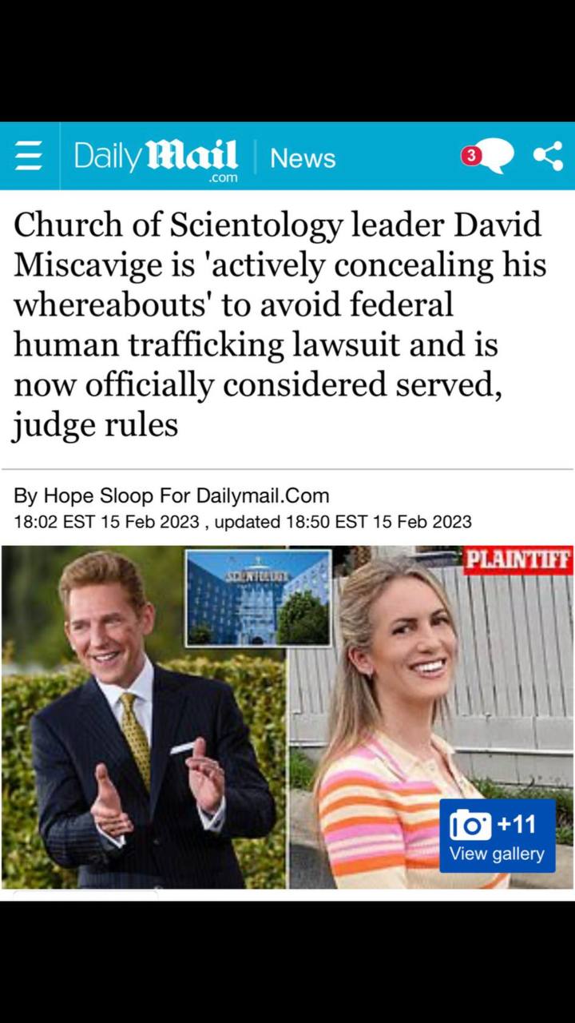The image size is (575, 1023).
Task: Tap the red 3 comment count badge
Action: tap(471, 157)
